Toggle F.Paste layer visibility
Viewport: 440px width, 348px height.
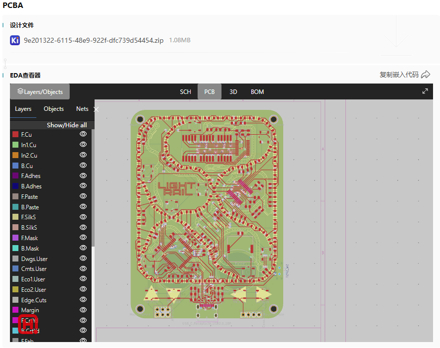tap(83, 196)
